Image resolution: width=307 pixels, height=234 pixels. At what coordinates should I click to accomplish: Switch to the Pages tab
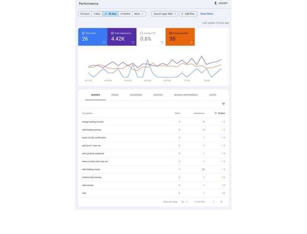pos(115,95)
